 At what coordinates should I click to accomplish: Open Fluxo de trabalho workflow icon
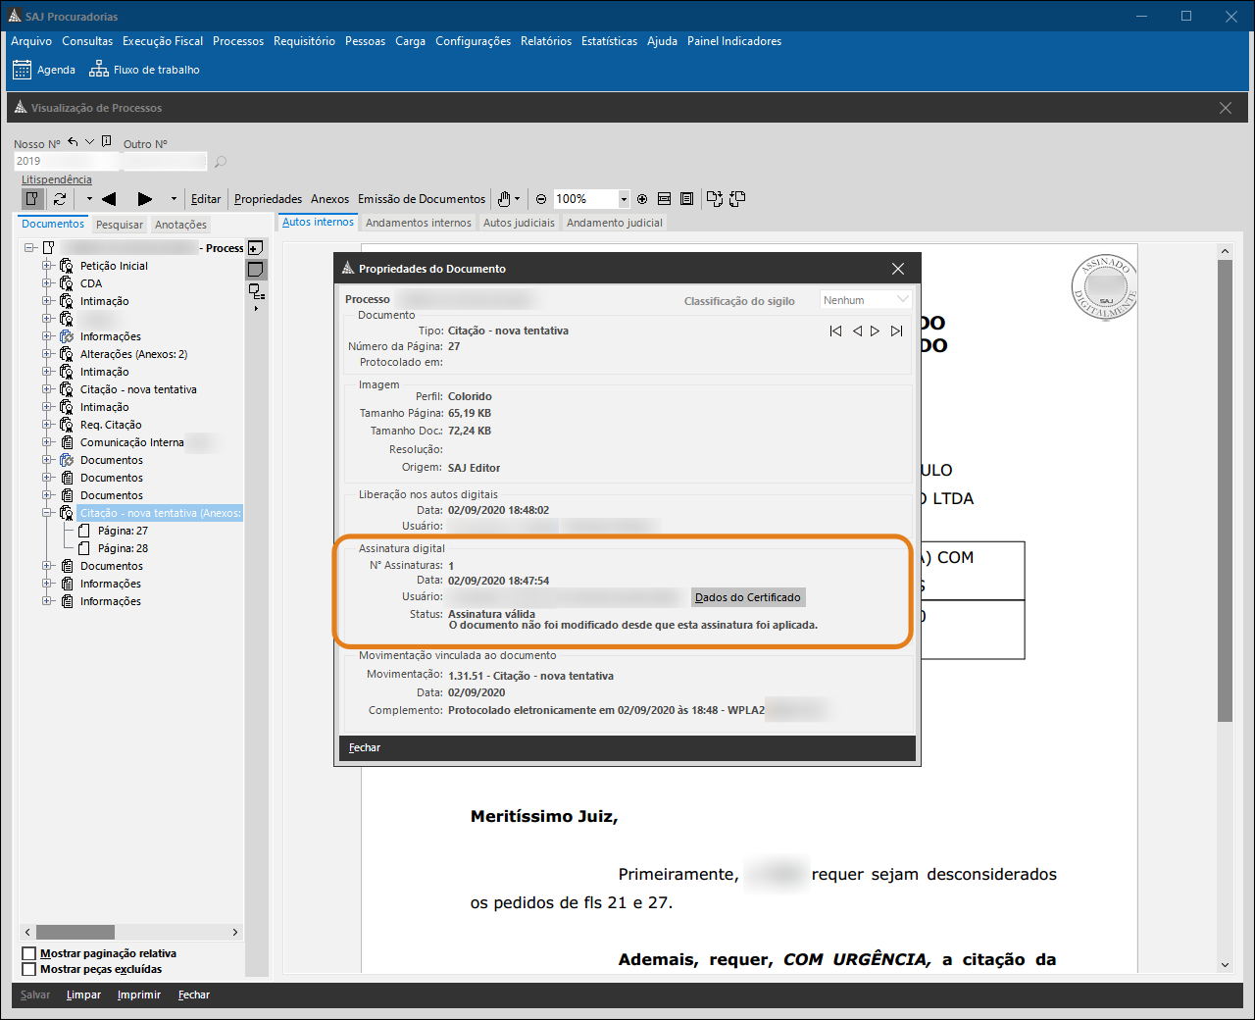(98, 70)
